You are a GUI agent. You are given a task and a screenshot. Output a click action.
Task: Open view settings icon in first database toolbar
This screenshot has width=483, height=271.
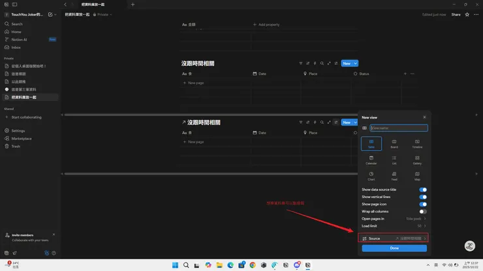click(336, 63)
